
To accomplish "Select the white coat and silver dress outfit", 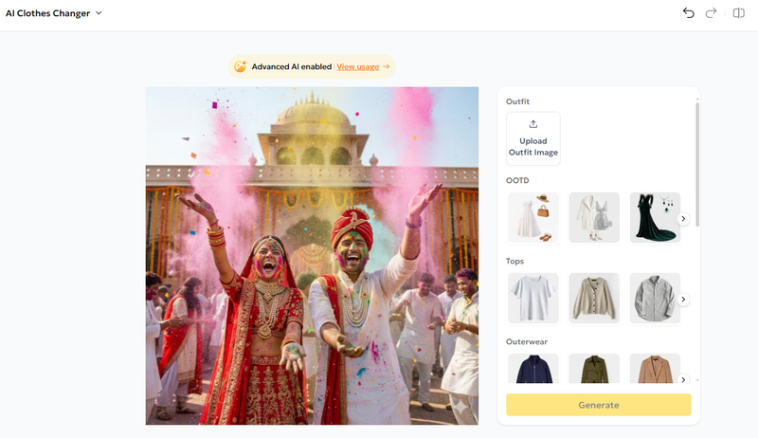I will 594,217.
